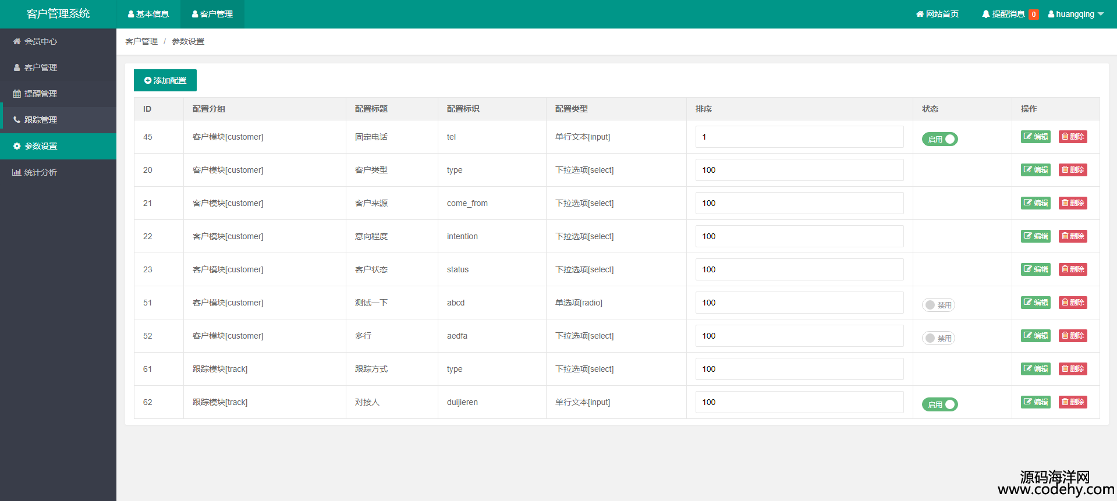Click 客户管理 in the breadcrumb
This screenshot has width=1117, height=501.
141,41
